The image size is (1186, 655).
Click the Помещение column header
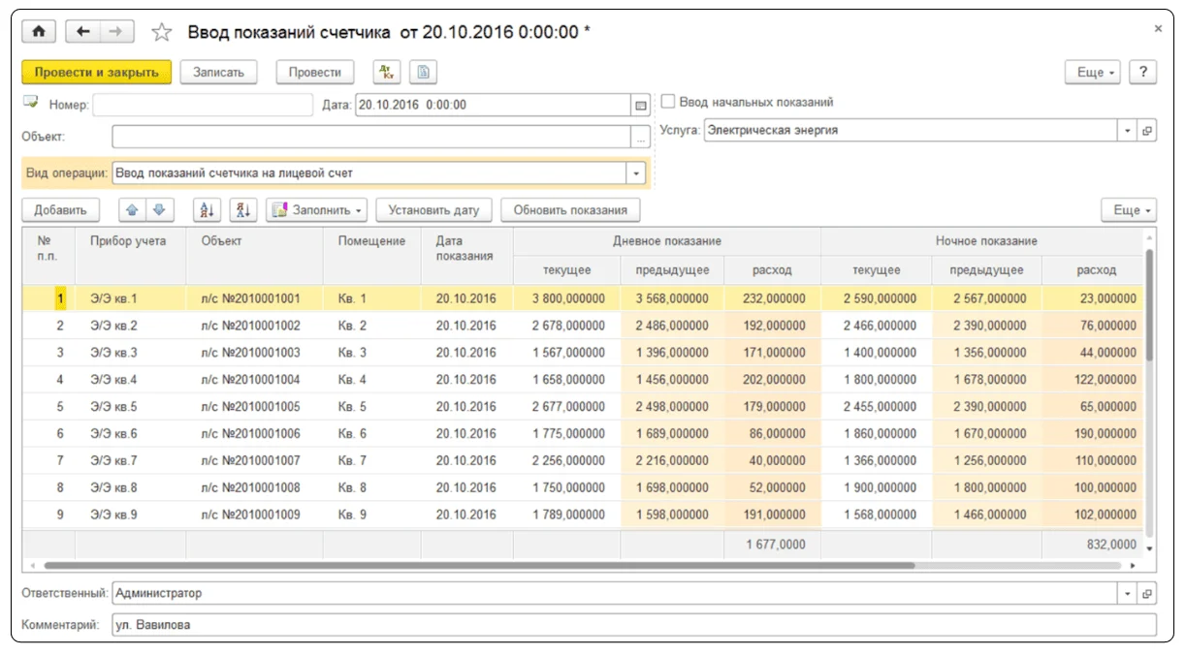point(372,256)
